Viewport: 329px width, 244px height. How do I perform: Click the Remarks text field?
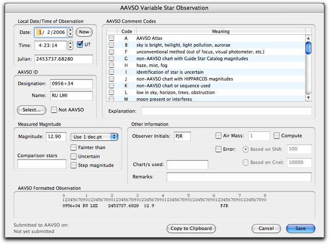[x=239, y=177]
